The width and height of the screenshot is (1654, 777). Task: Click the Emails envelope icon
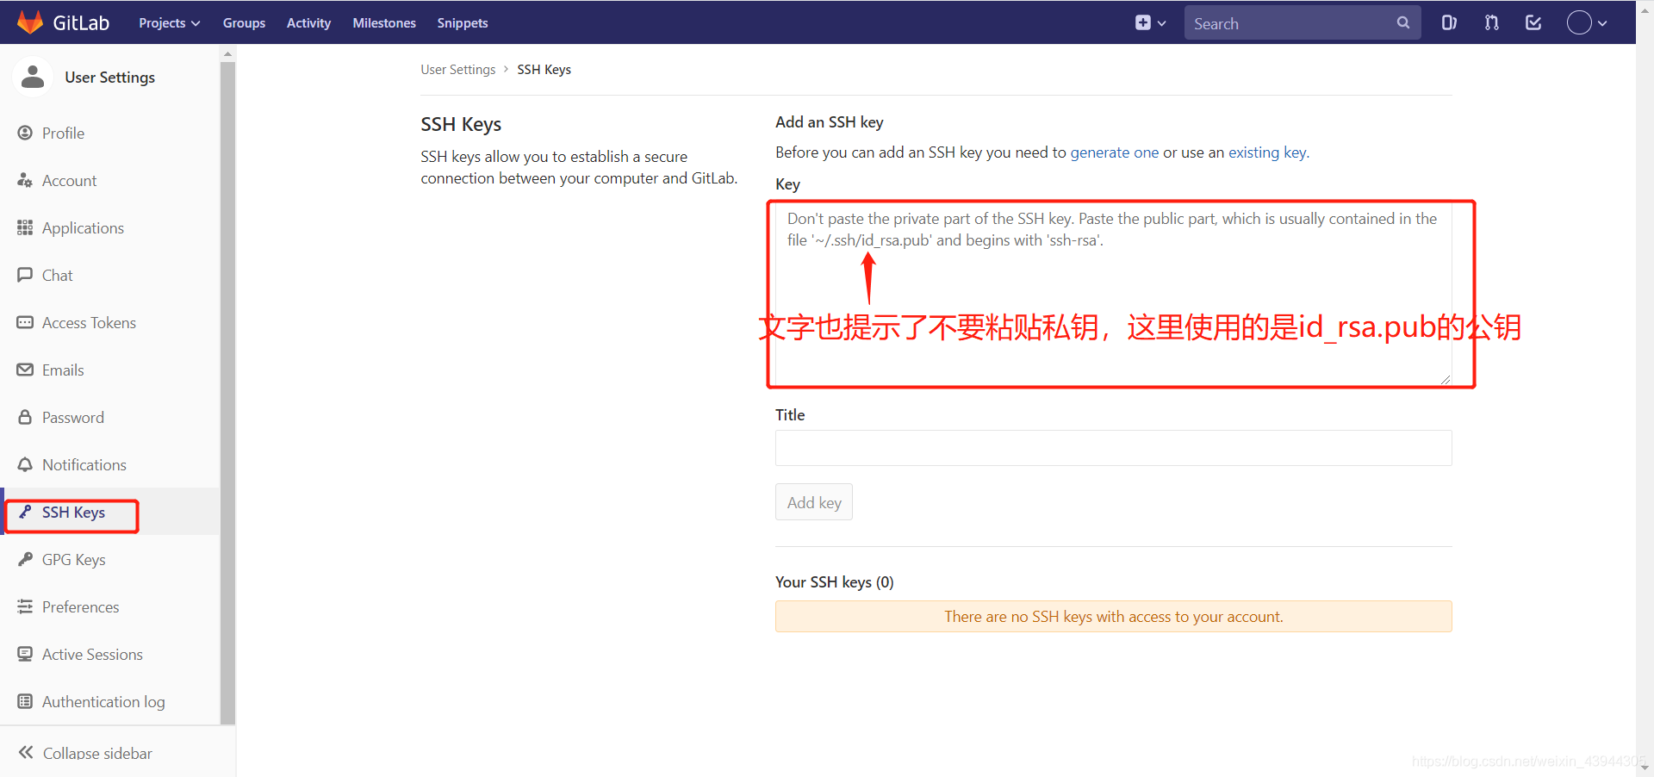coord(25,370)
